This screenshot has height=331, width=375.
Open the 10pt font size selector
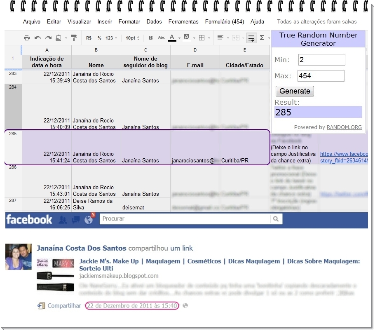[132, 38]
